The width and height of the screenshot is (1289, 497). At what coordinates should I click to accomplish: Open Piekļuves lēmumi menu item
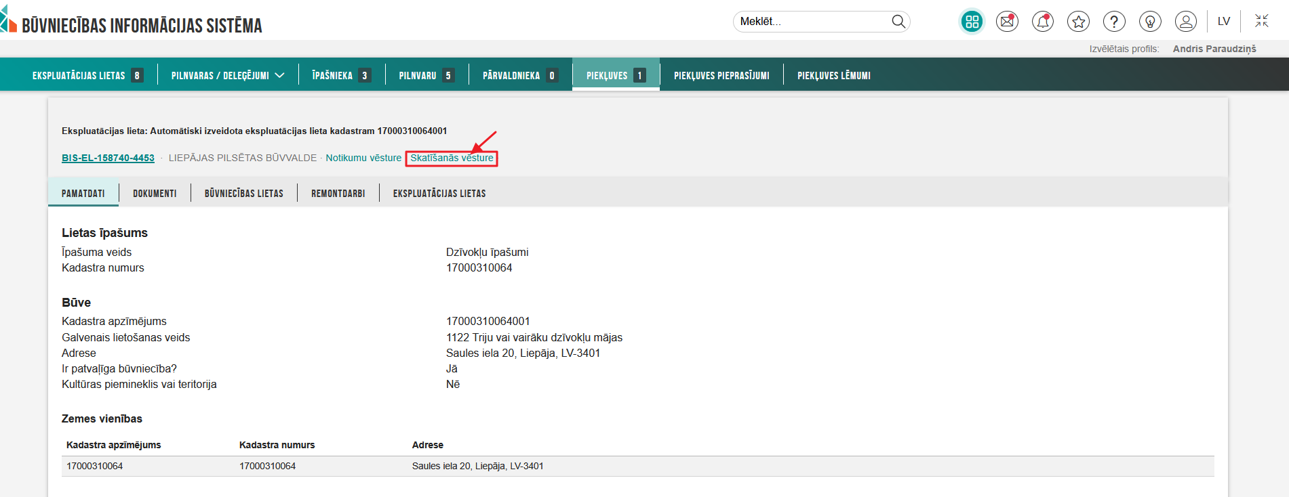(x=834, y=75)
